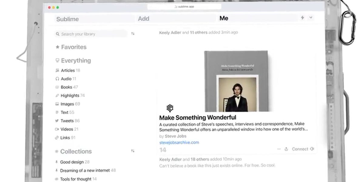Open the chevron dropdown beside lightning bolt
This screenshot has width=364, height=182.
[311, 18]
